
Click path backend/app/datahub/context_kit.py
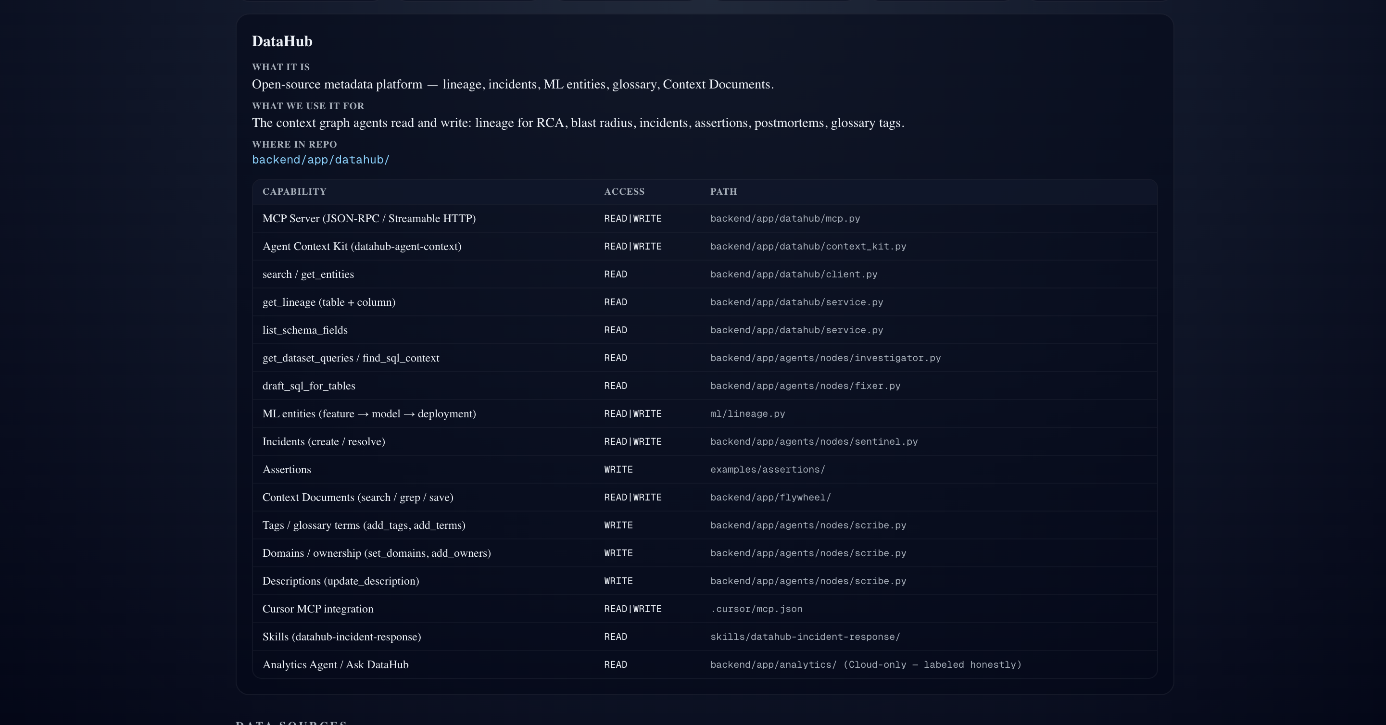click(x=808, y=246)
